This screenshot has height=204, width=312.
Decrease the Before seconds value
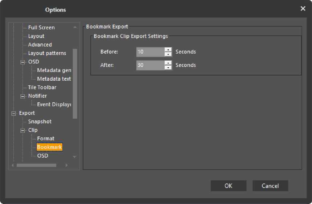click(x=168, y=54)
